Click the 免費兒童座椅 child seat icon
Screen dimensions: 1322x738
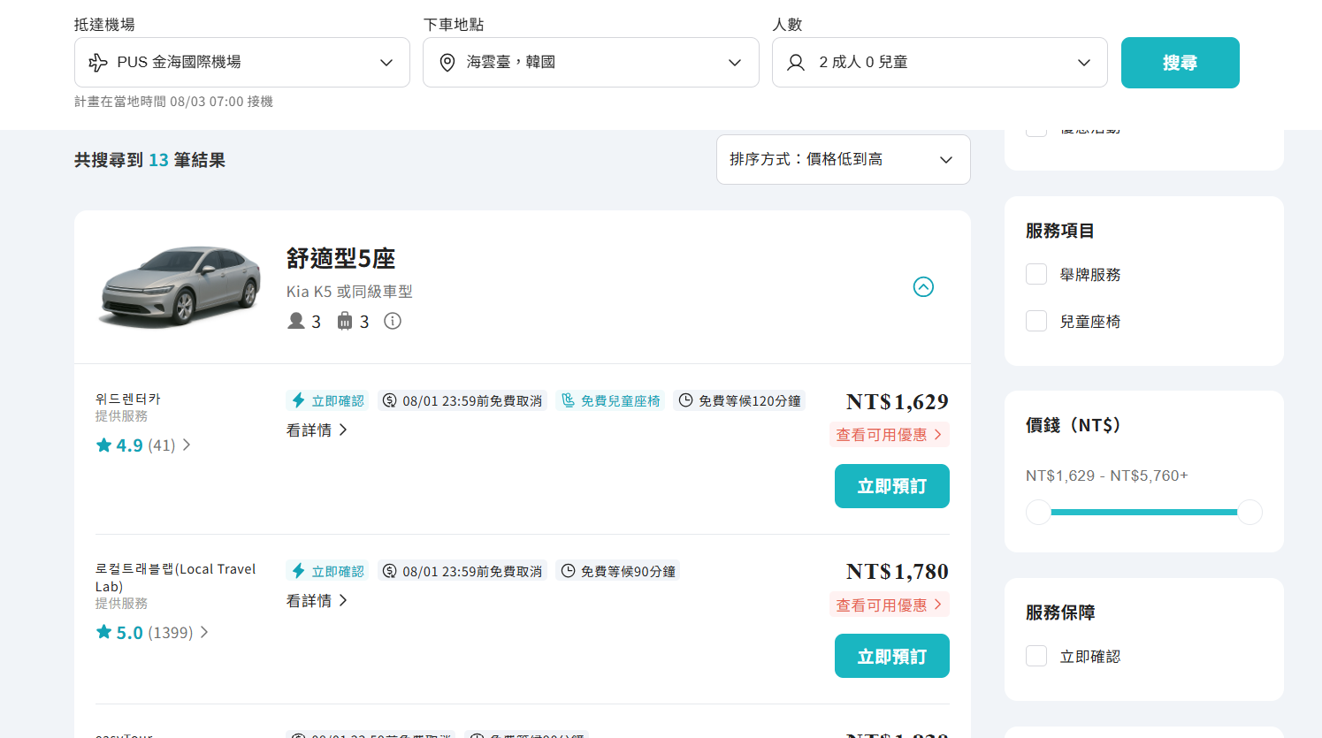[x=568, y=400]
